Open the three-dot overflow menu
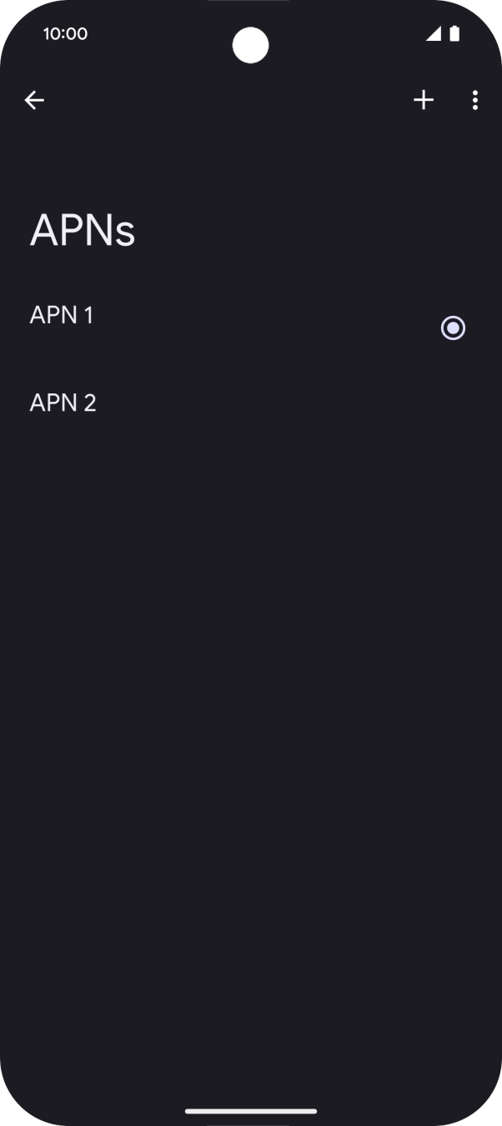Screen dimensions: 502x1126 [x=474, y=101]
